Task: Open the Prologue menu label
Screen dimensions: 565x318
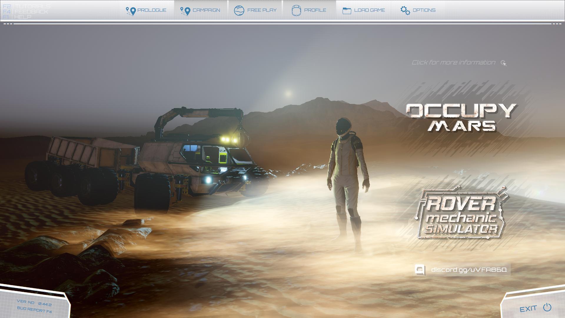Action: tap(152, 10)
